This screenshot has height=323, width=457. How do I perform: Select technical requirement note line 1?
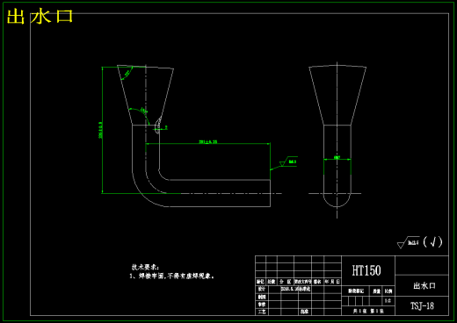point(172,276)
